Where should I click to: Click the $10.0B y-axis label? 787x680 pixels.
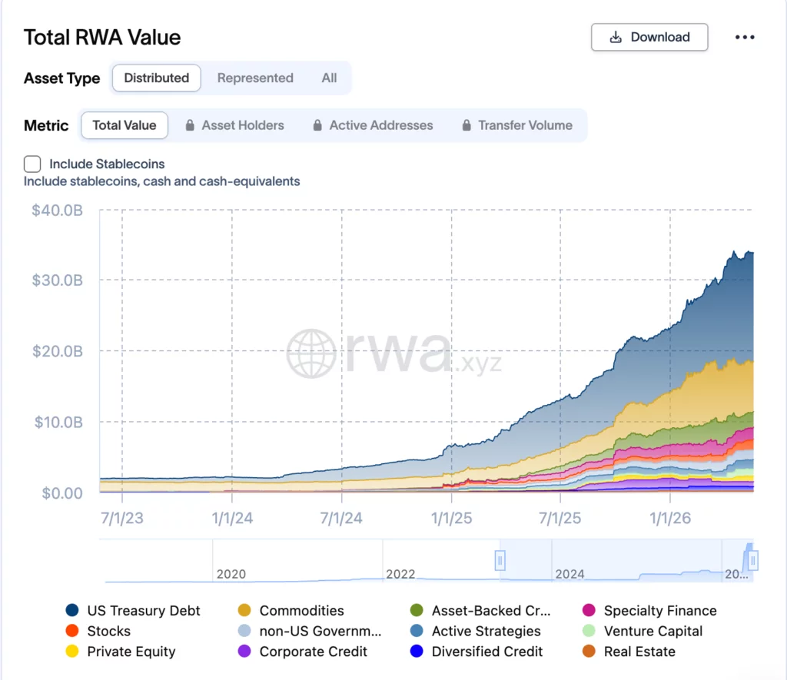point(58,422)
